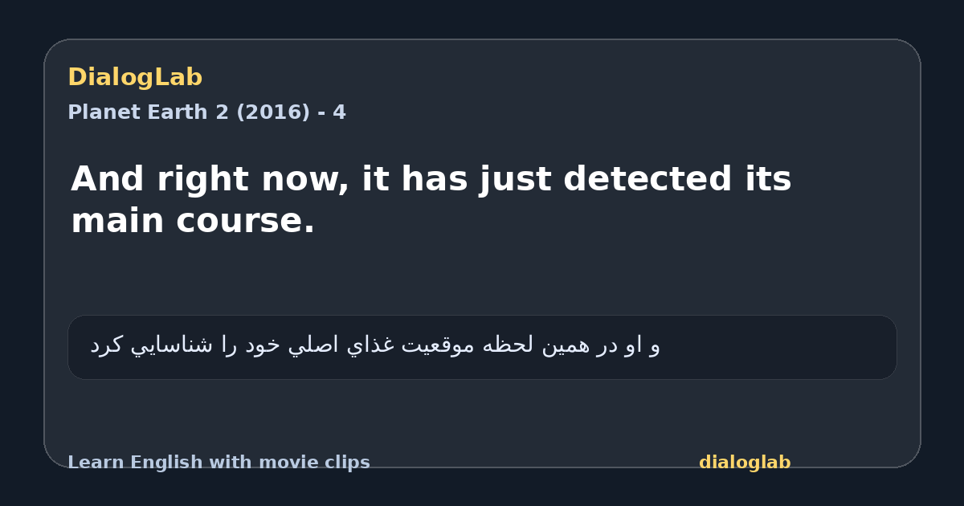Click the word "right" in the subtitle

point(202,179)
